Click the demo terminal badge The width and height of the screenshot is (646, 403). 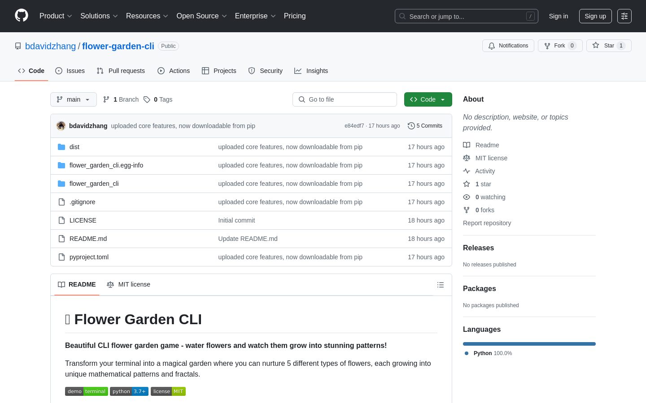87,391
